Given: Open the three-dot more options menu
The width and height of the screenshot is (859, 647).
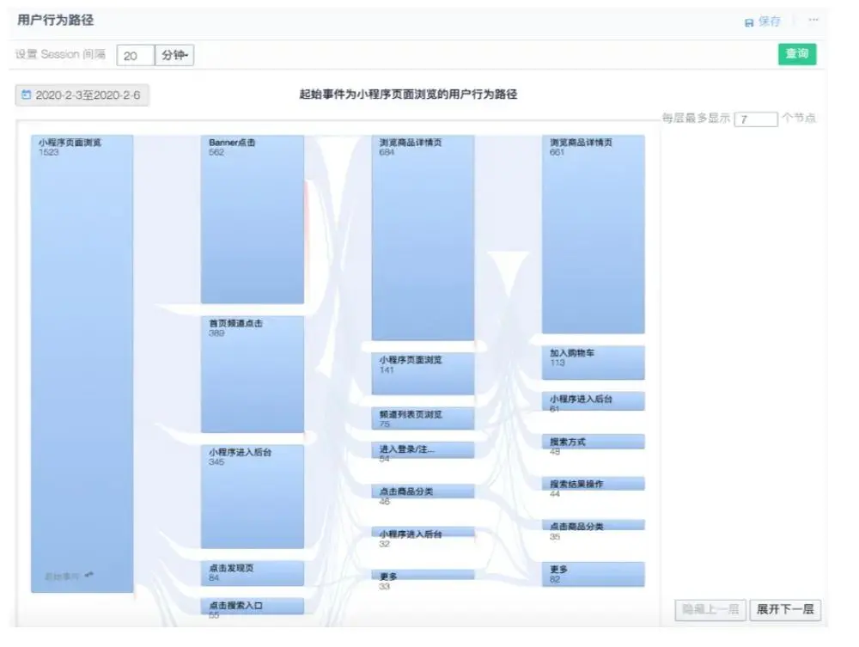Looking at the screenshot, I should pos(813,20).
